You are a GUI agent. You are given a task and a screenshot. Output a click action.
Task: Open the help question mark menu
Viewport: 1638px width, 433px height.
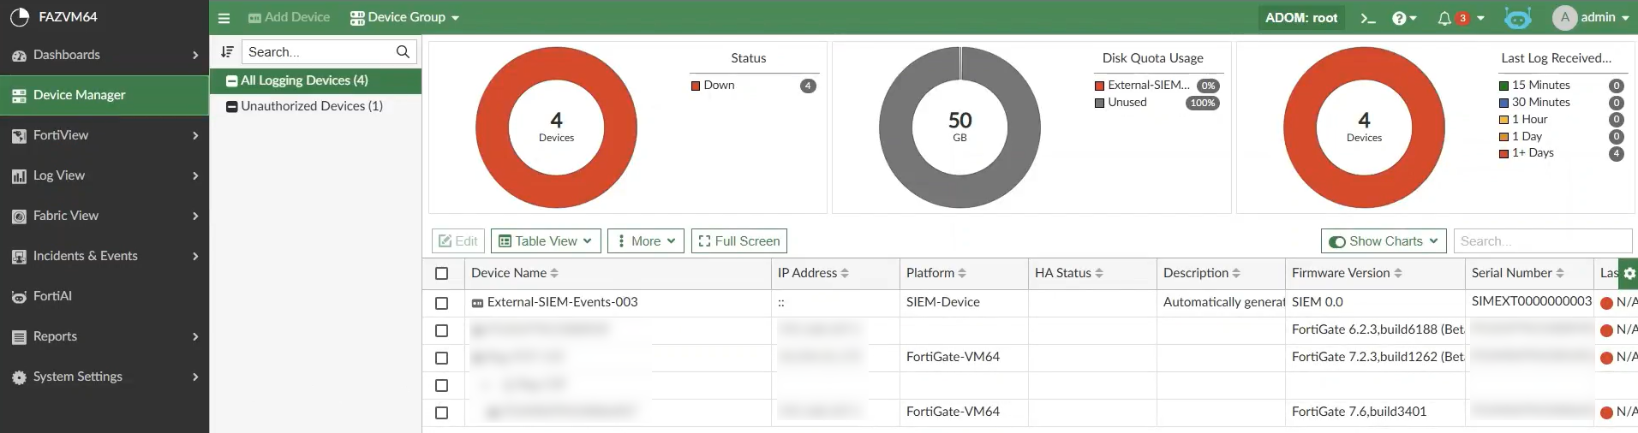[1404, 18]
